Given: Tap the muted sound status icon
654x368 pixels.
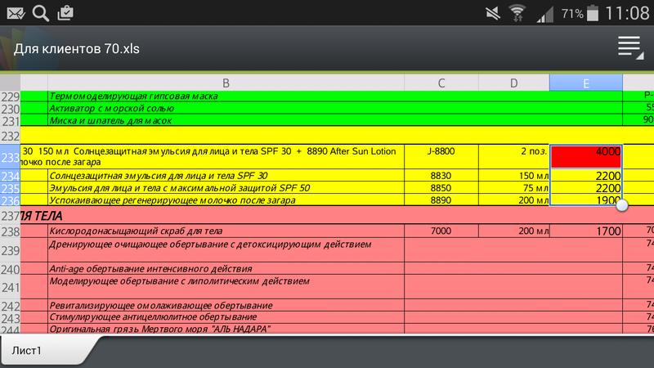Looking at the screenshot, I should point(493,13).
